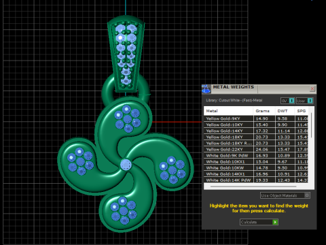Select the White Gold:10KX1 row
Screen dimensions: 326x245
(256, 162)
